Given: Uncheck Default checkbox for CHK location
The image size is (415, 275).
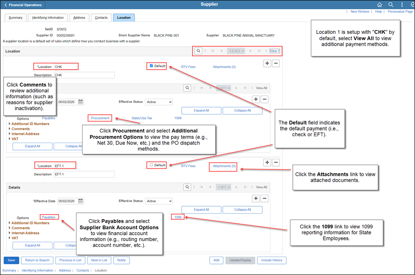Looking at the screenshot, I should (x=151, y=66).
